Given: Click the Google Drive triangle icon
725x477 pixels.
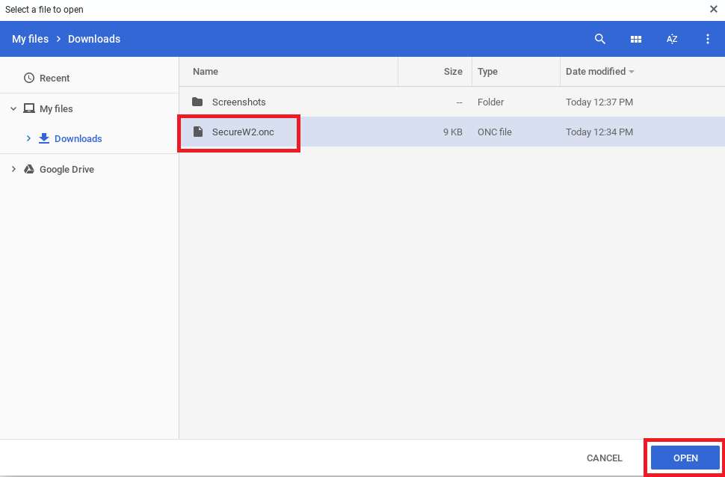Looking at the screenshot, I should tap(29, 169).
